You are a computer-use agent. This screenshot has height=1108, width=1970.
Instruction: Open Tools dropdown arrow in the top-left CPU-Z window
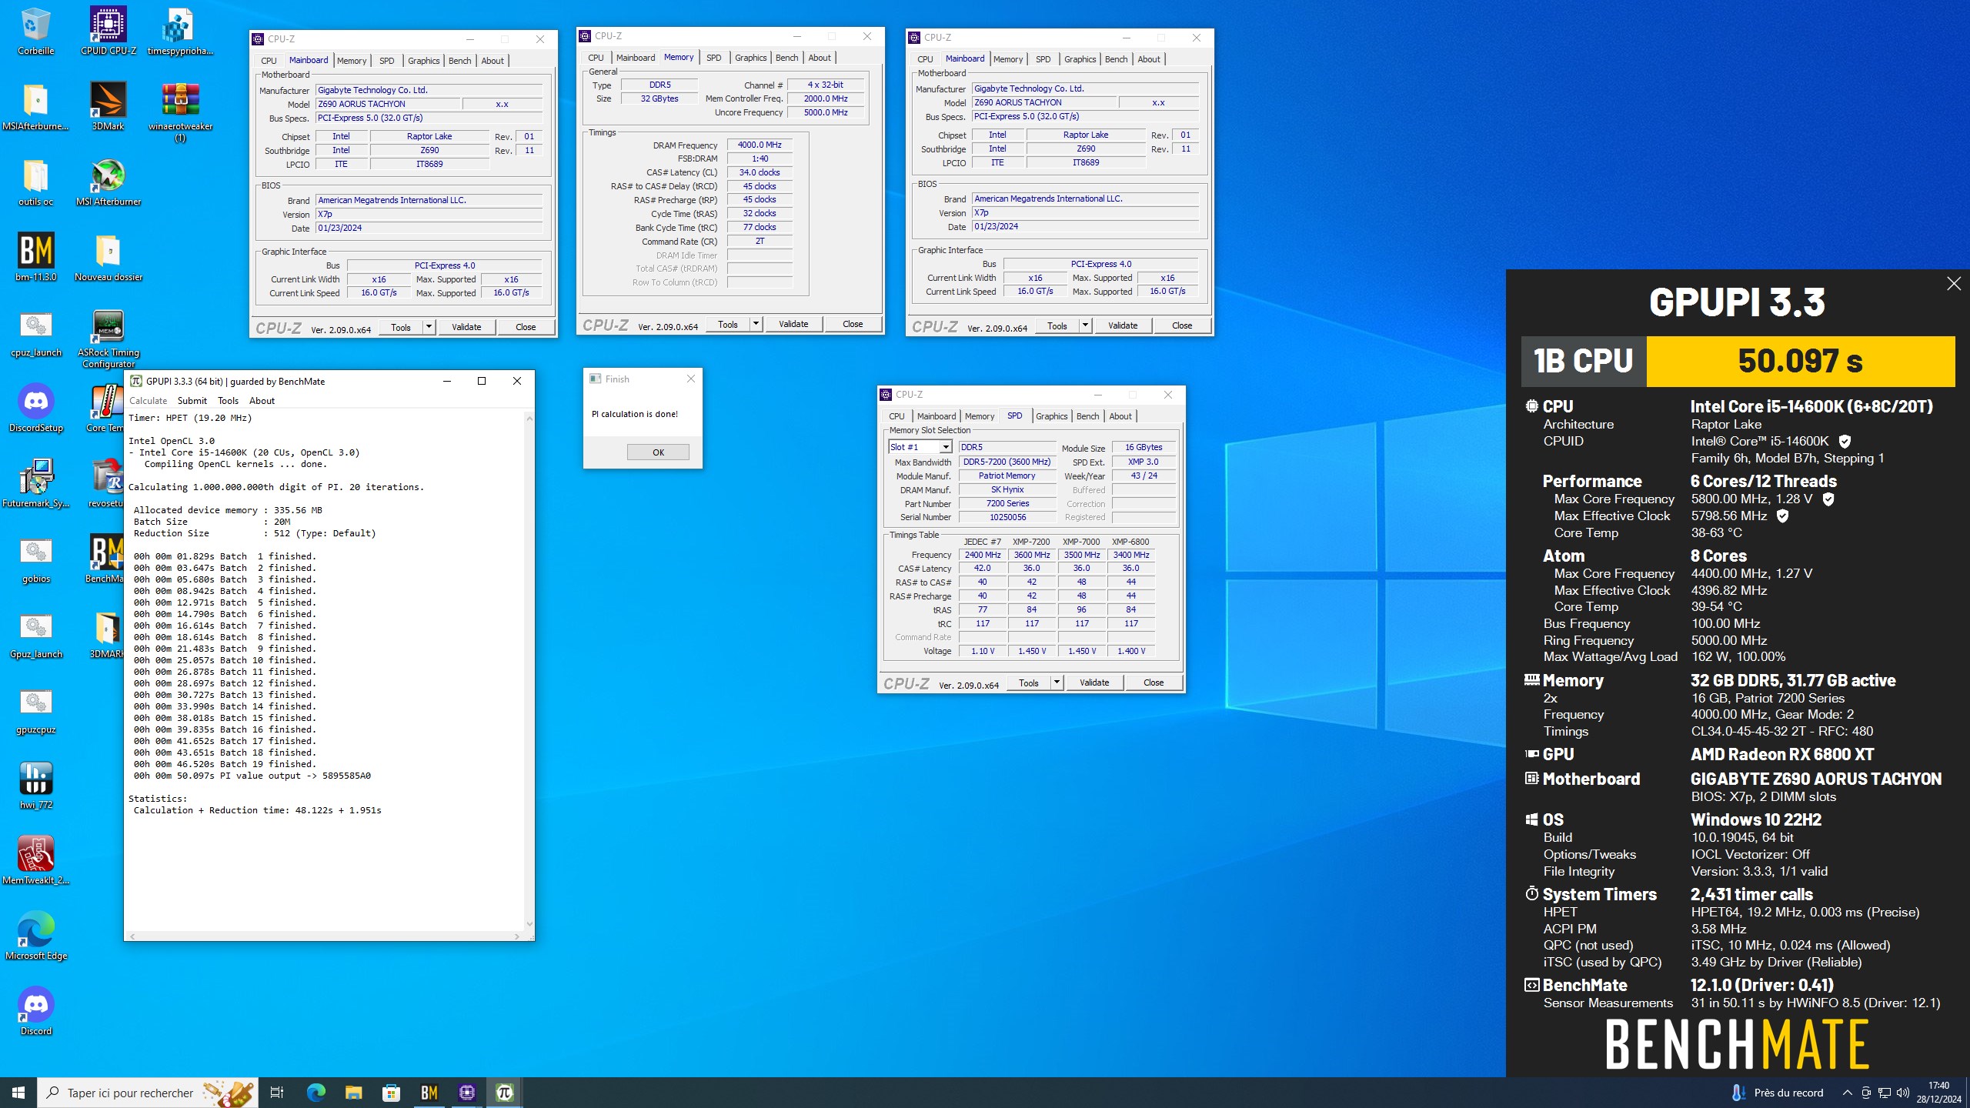429,327
